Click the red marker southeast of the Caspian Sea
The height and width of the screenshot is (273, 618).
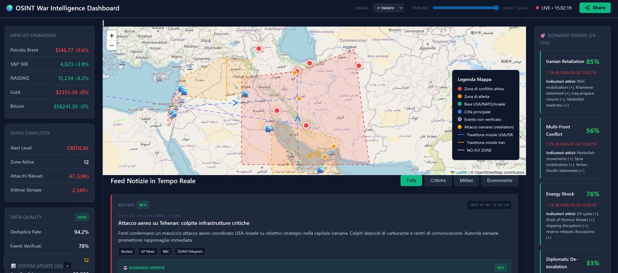point(310,63)
